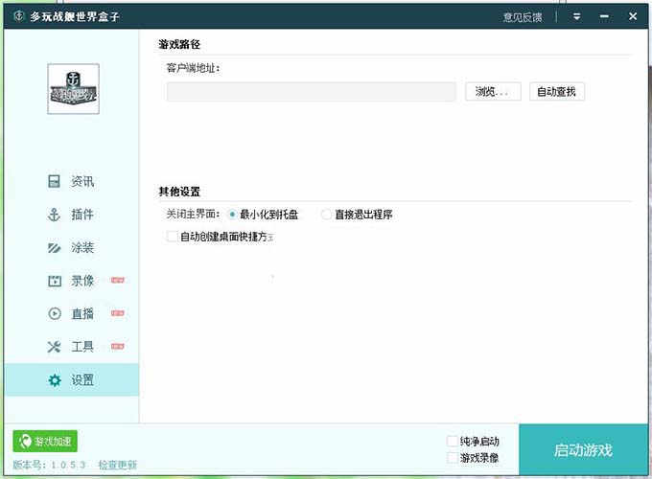The image size is (652, 479).
Task: Click the 游戏路径 section heading
Action: pyautogui.click(x=179, y=44)
